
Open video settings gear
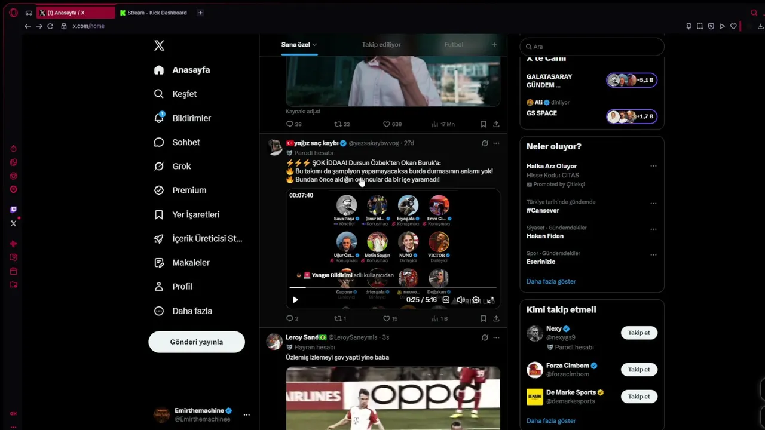coord(476,300)
